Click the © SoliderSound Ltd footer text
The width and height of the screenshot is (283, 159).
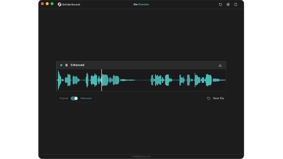(x=141, y=156)
